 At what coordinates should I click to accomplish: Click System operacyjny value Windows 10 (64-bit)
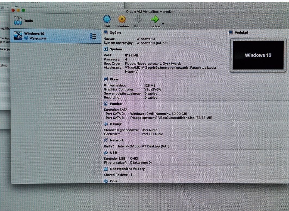coord(152,43)
